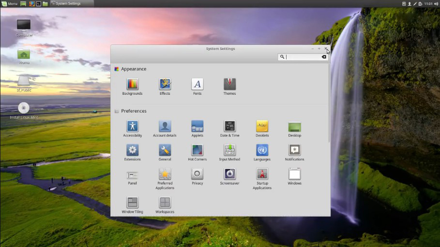Open Window Tiling settings
This screenshot has width=440, height=247.
[x=132, y=205]
